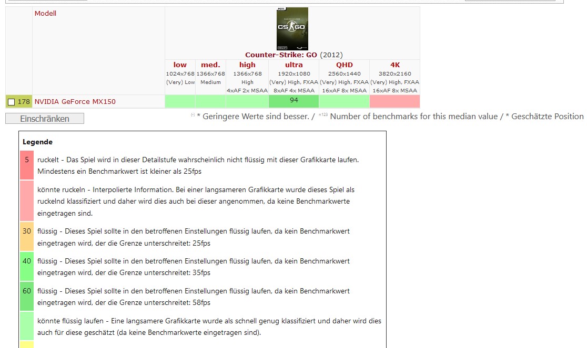Select the ultra settings column header
Viewport: 587px width, 348px height.
point(294,65)
